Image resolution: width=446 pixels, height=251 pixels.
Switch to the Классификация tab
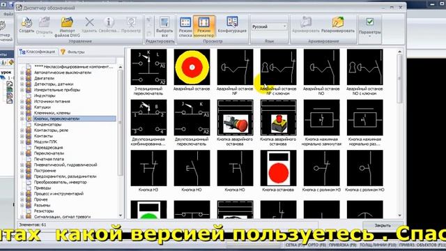point(37,52)
